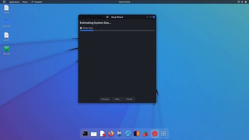Image resolution: width=249 pixels, height=140 pixels.
Task: Click the 'Setup Wizard' window title
Action: (117, 17)
